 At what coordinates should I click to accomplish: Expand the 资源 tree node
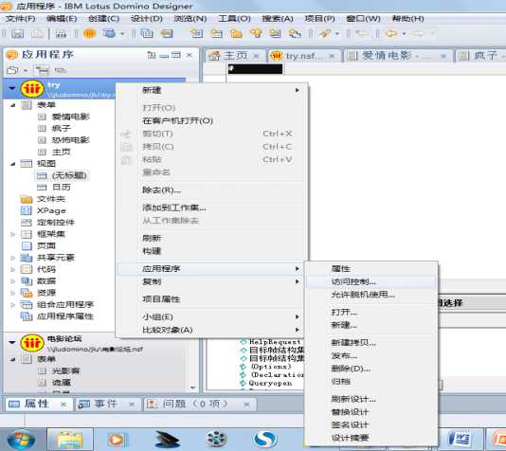click(x=13, y=293)
